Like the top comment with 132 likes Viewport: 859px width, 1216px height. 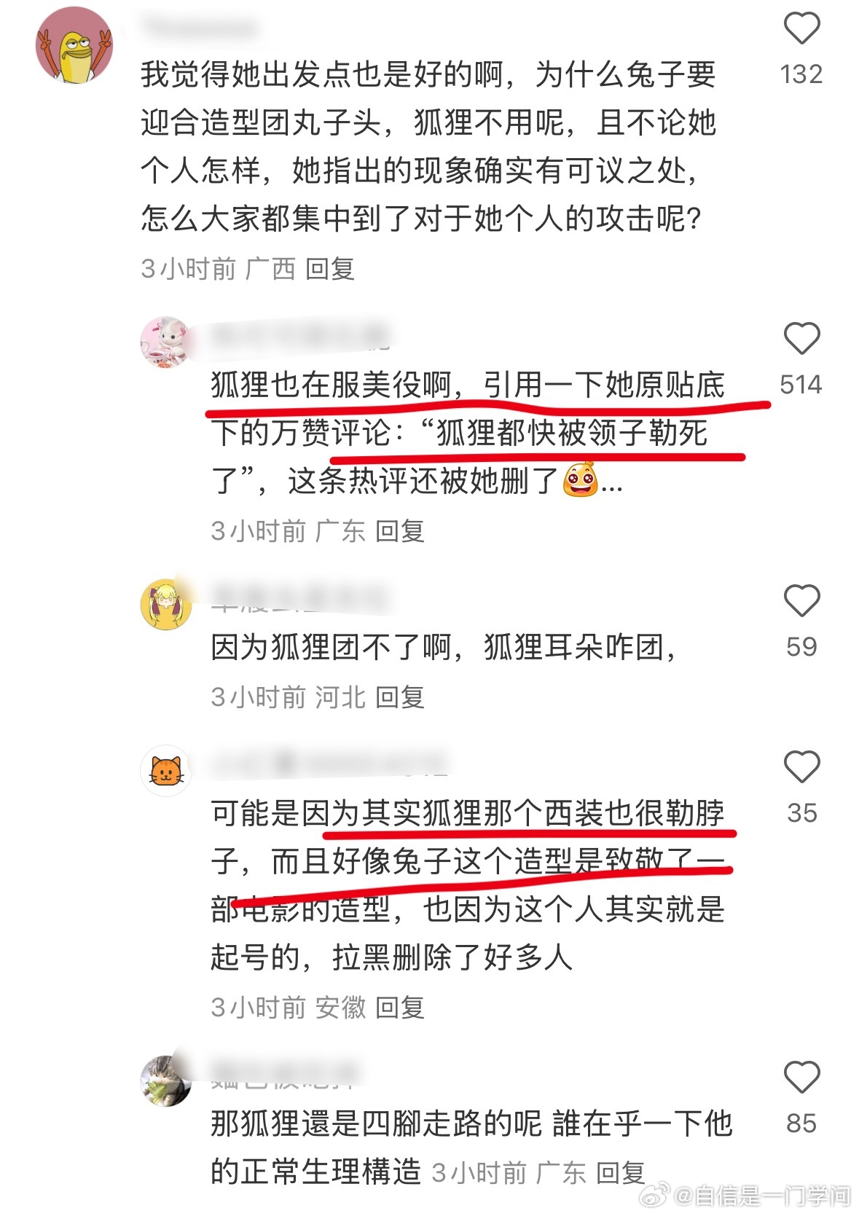(x=801, y=28)
